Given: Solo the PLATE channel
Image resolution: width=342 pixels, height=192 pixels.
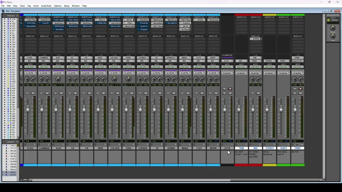Looking at the screenshot, I should coord(27,93).
